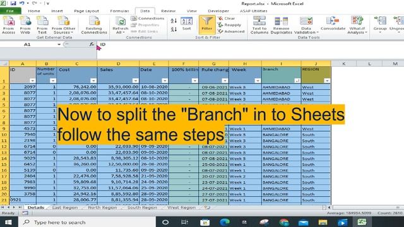Image resolution: width=404 pixels, height=227 pixels.
Task: Launch Microsoft Edge from taskbar
Action: click(225, 222)
